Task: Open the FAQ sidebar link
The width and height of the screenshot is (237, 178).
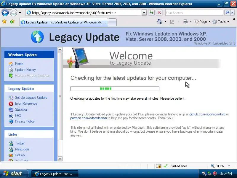Action: [x=18, y=115]
